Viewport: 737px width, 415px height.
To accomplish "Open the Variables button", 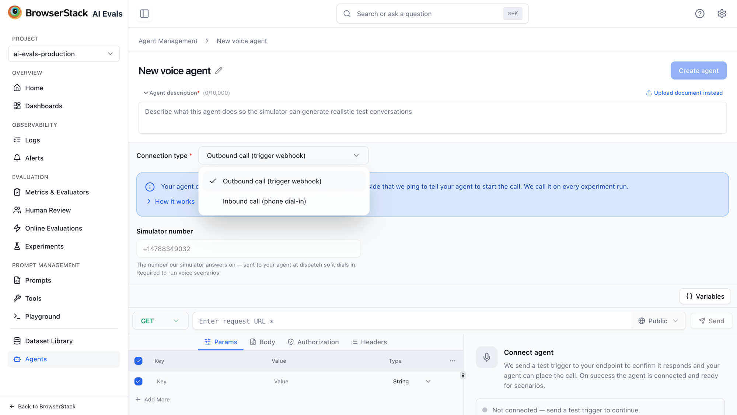I will [705, 296].
